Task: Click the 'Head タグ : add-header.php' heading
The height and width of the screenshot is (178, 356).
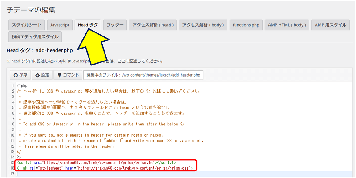Action: [x=40, y=50]
